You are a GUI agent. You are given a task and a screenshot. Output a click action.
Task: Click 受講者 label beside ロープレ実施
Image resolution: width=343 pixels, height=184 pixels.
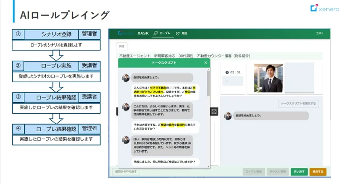tap(89, 66)
